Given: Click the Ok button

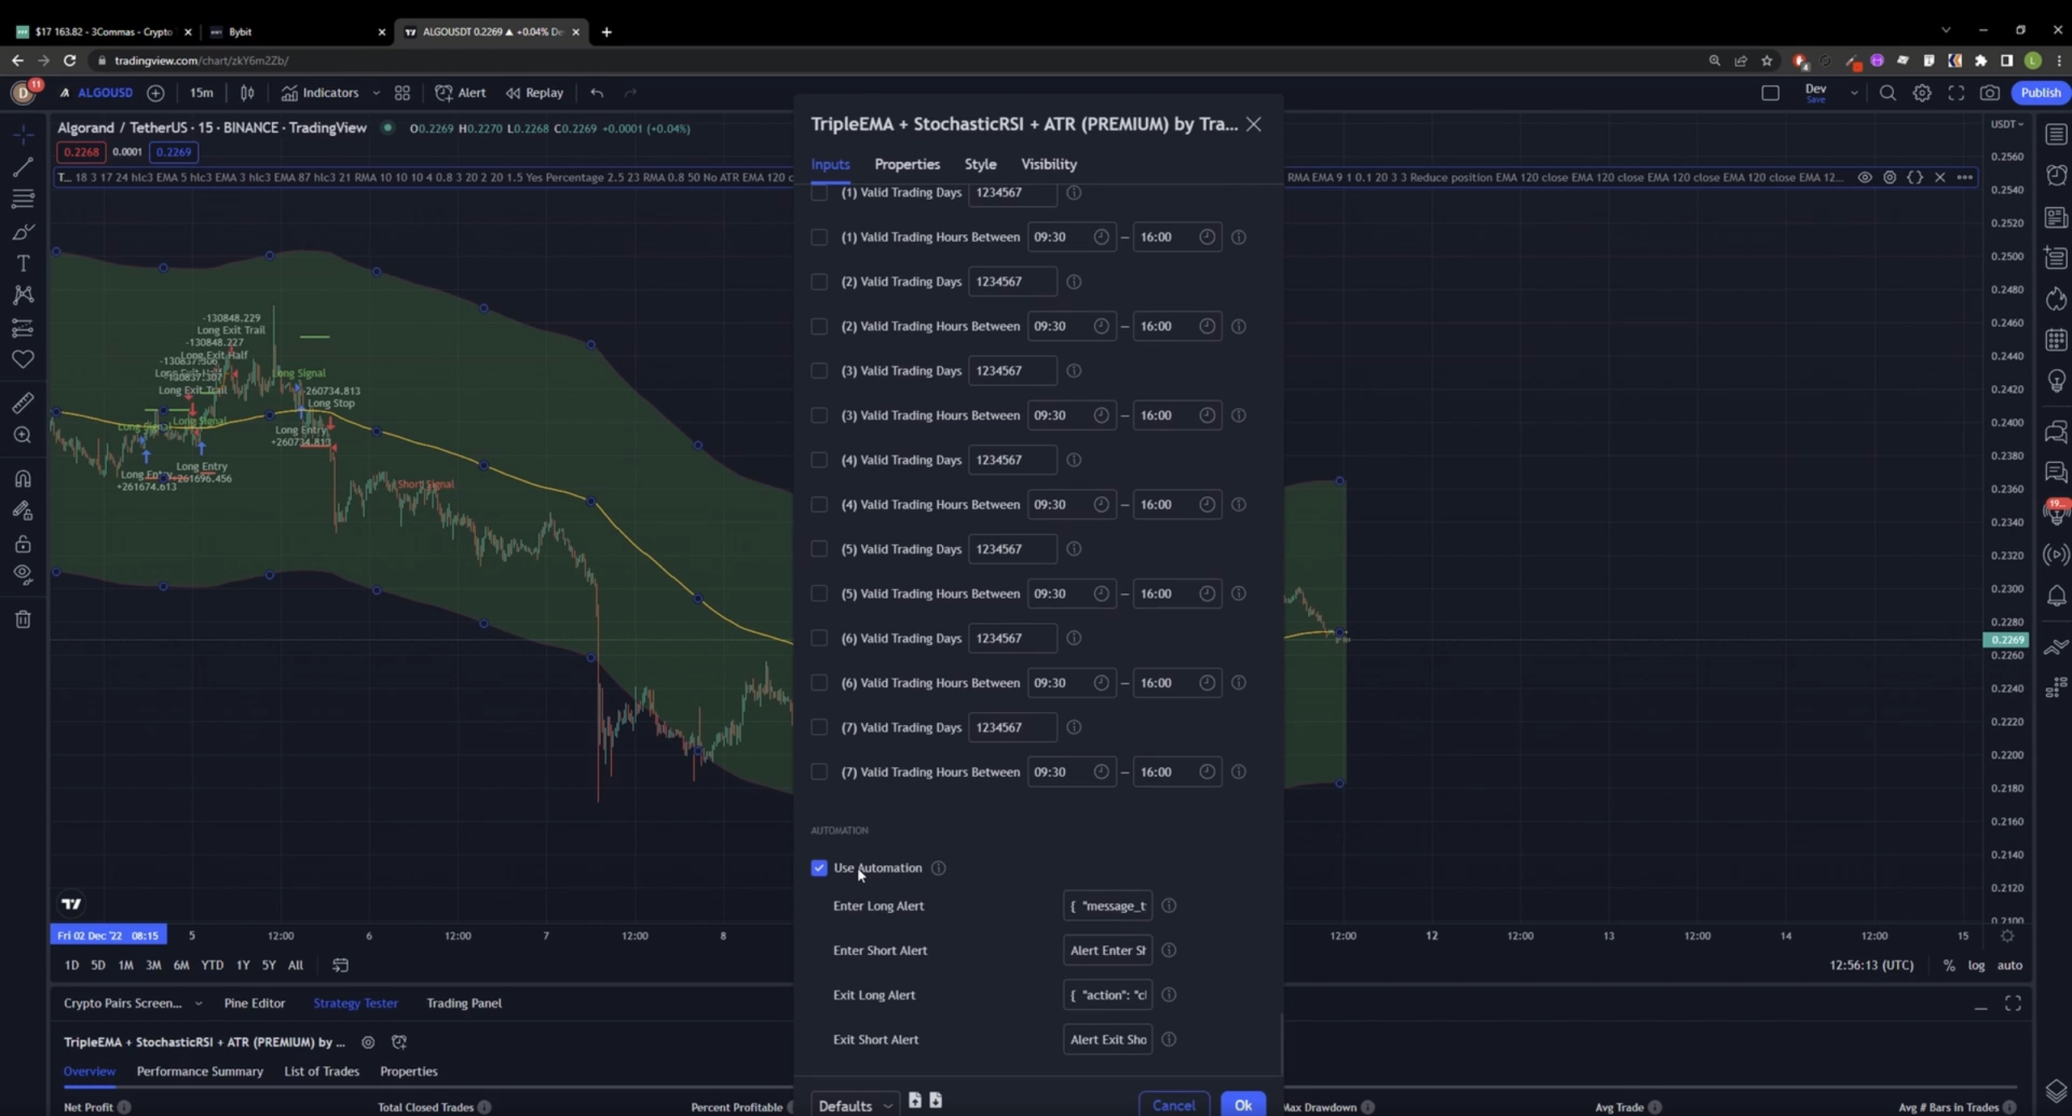Looking at the screenshot, I should click(1242, 1105).
